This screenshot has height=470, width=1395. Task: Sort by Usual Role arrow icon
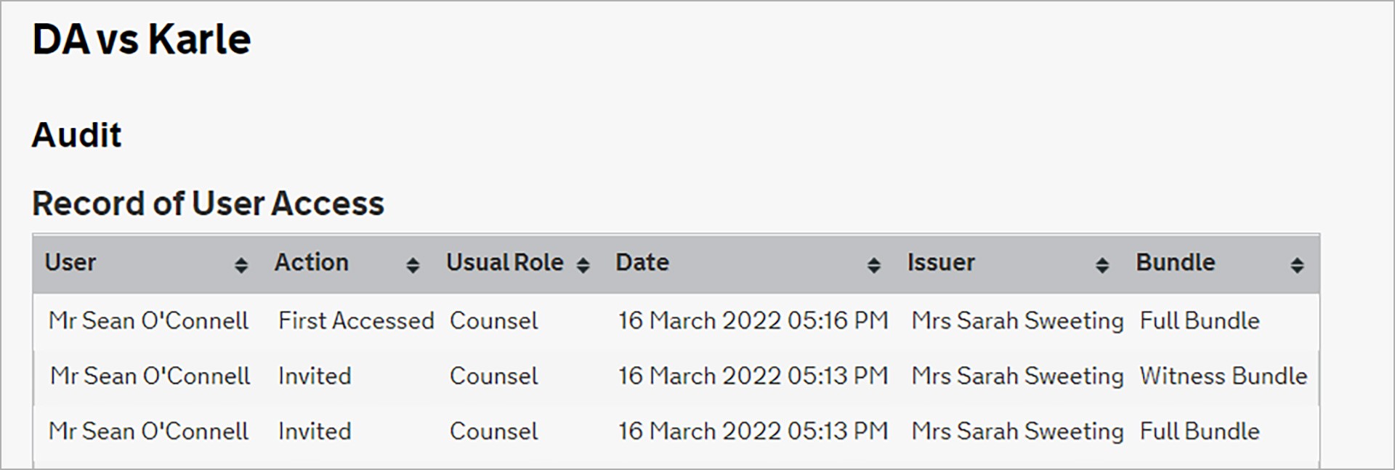[x=583, y=266]
